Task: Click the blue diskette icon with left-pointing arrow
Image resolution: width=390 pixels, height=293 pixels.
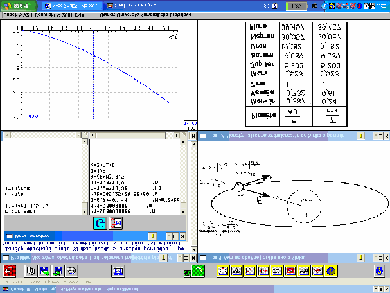Action: (58, 271)
